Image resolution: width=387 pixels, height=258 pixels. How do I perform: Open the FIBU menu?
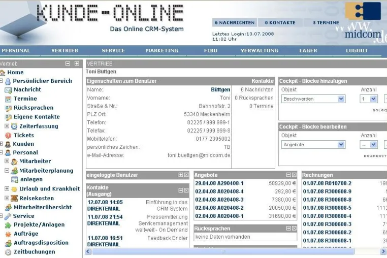pos(211,51)
